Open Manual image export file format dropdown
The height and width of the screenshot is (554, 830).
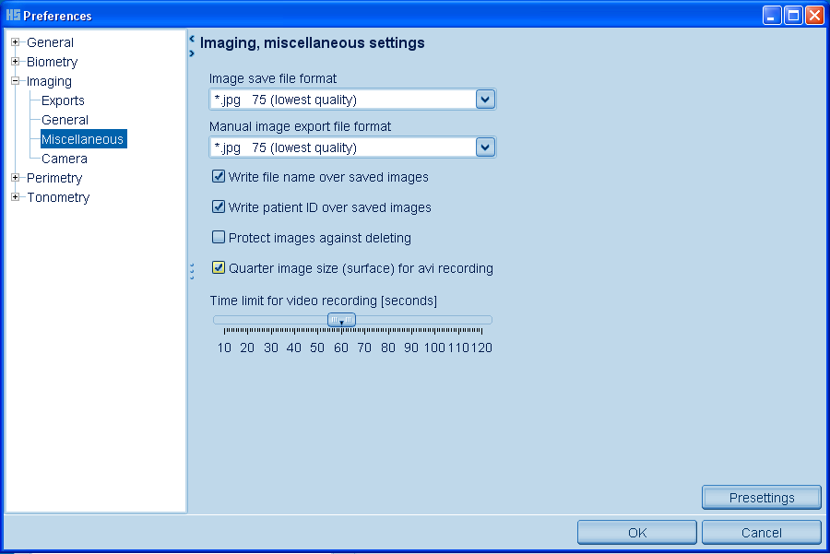(x=485, y=147)
